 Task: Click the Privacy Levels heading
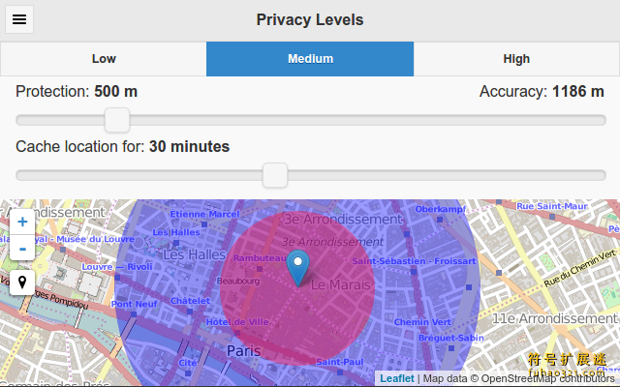click(x=310, y=19)
